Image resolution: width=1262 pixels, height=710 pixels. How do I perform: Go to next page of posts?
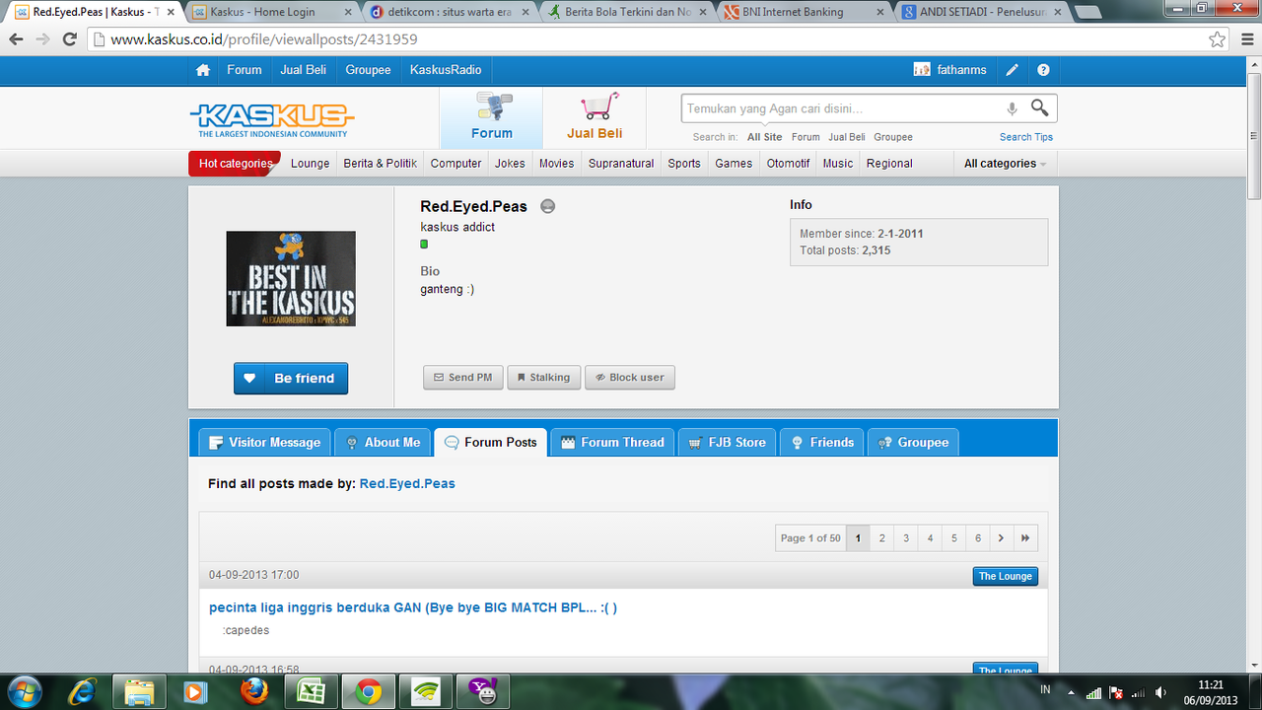(1002, 538)
